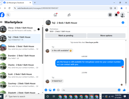129x99 pixels.
Task: Choose a GIF from the composer
Action: click(58, 90)
